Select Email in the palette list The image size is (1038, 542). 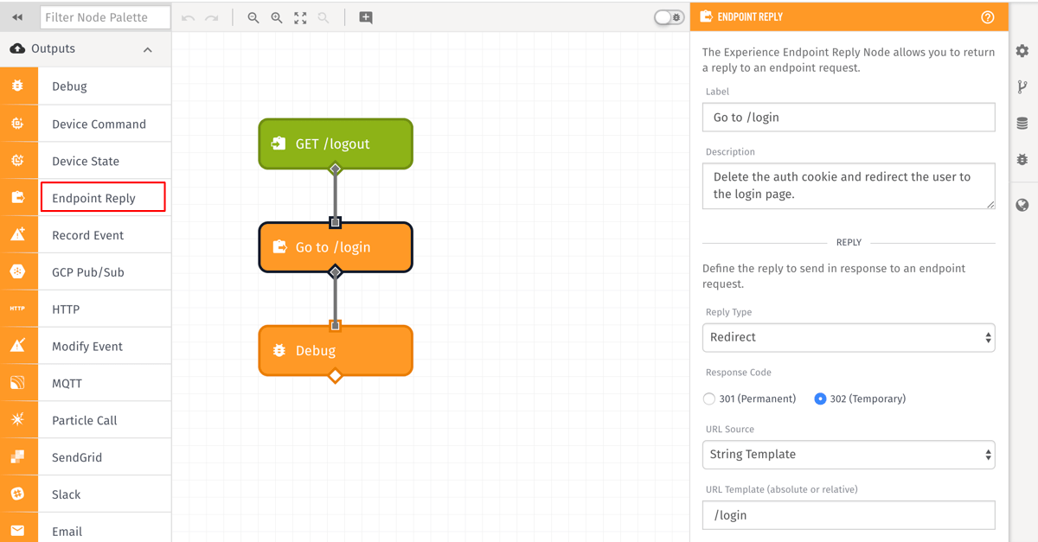click(x=67, y=532)
